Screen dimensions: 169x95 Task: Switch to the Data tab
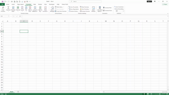[35, 4]
